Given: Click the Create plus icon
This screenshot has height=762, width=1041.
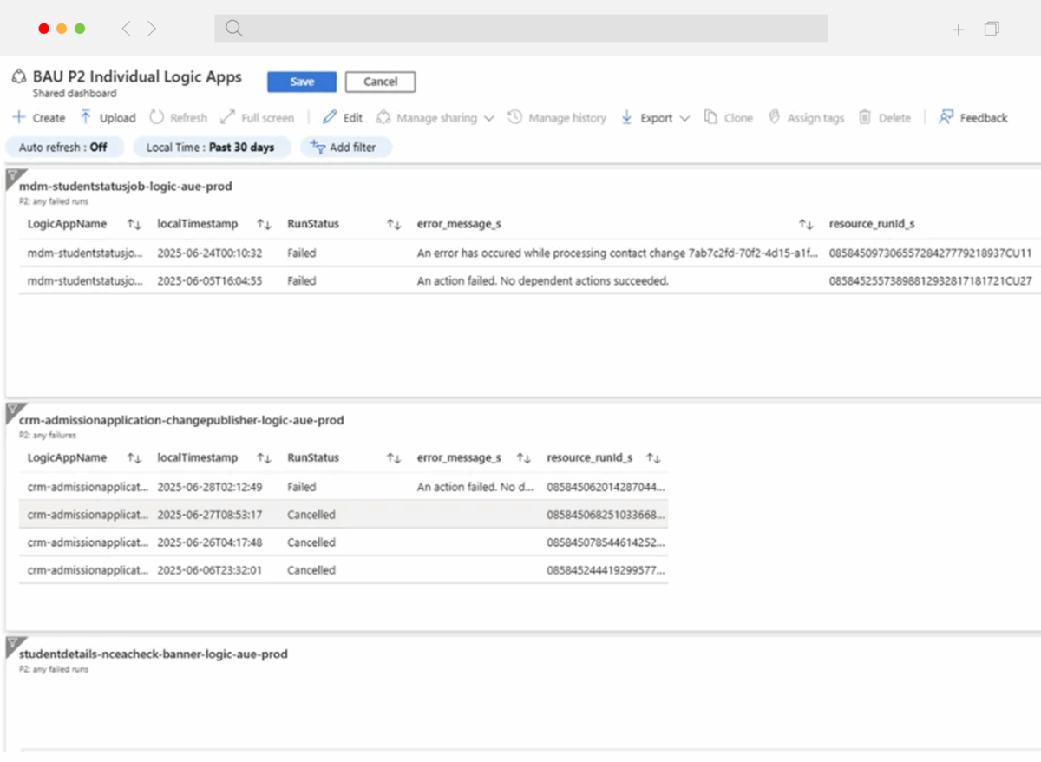Looking at the screenshot, I should pos(18,117).
